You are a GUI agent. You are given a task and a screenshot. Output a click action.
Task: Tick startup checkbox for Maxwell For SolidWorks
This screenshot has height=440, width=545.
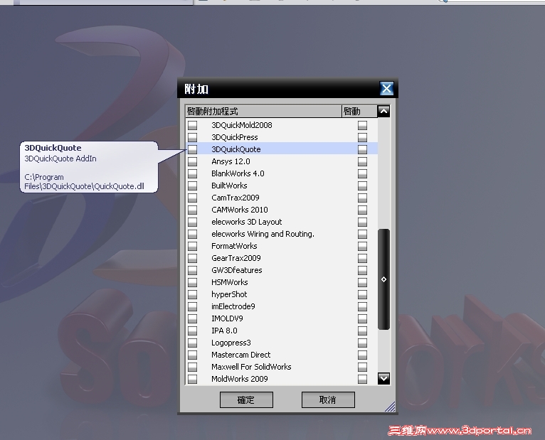362,367
